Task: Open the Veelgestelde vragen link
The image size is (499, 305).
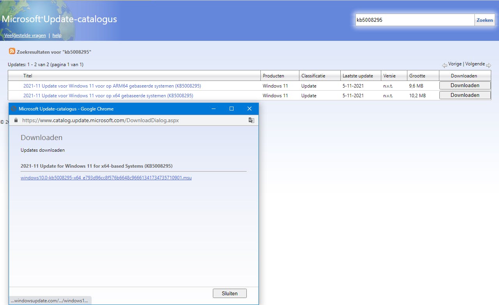Action: [25, 35]
